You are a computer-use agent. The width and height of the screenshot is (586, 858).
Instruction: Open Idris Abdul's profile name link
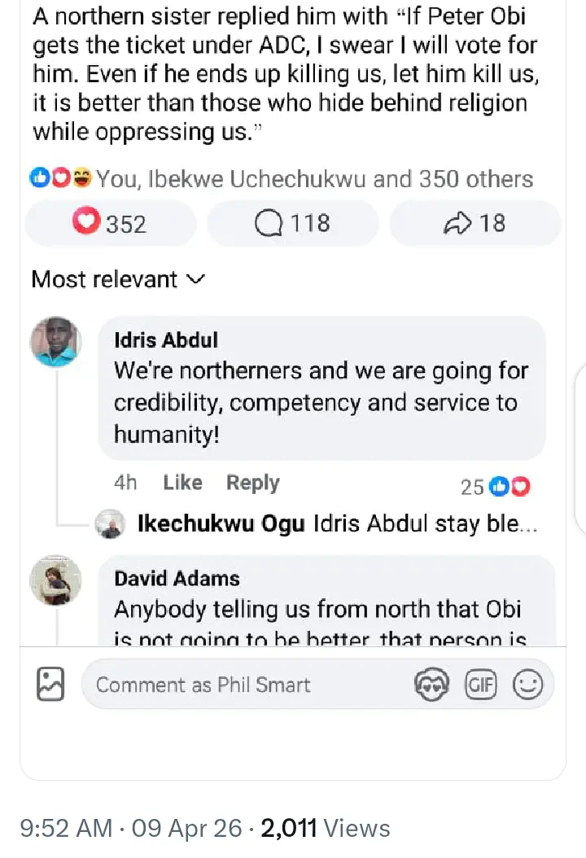coord(166,339)
